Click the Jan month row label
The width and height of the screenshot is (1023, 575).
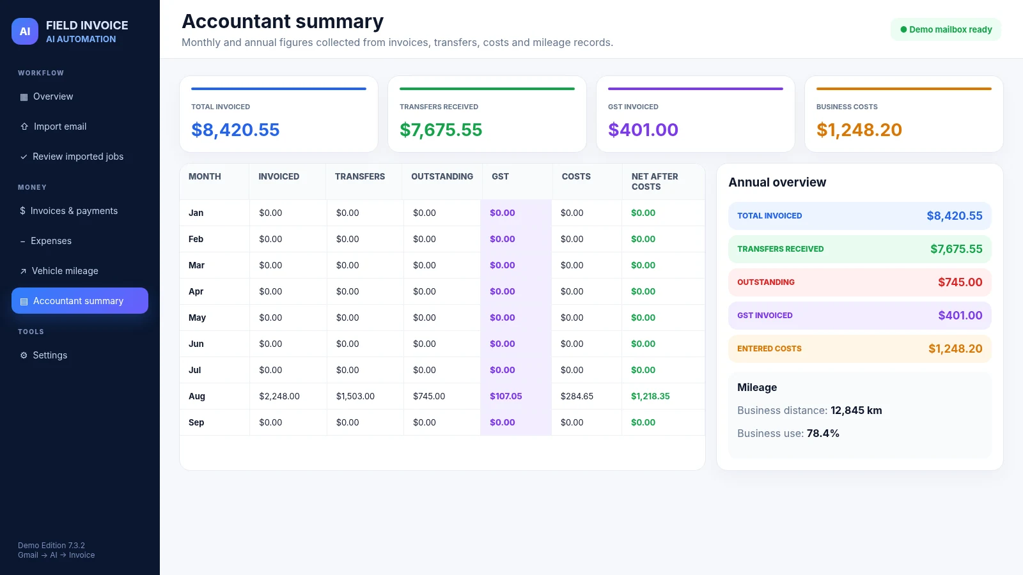(196, 213)
